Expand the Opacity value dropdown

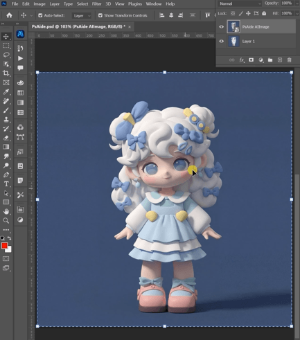(297, 3)
